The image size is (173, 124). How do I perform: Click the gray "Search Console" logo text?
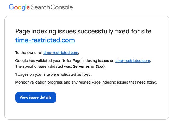52,7
